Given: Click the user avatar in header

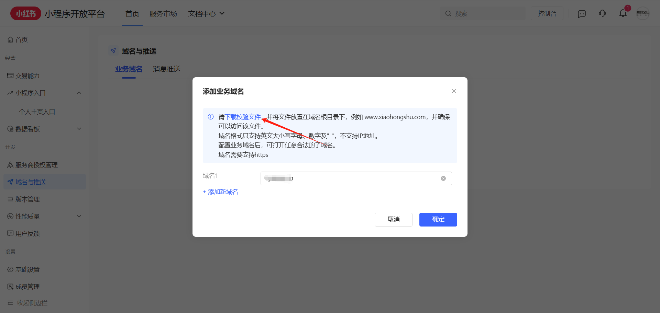Looking at the screenshot, I should click(643, 13).
